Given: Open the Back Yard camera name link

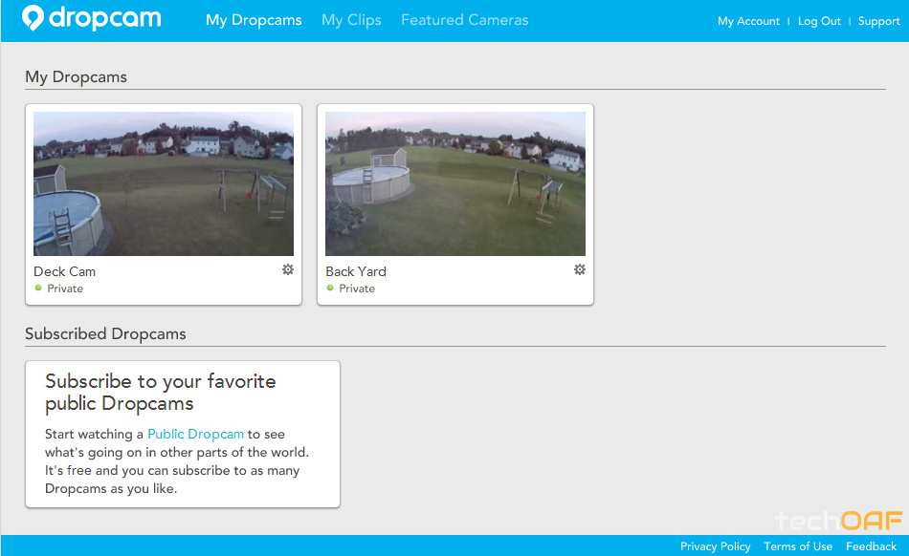Looking at the screenshot, I should point(355,271).
